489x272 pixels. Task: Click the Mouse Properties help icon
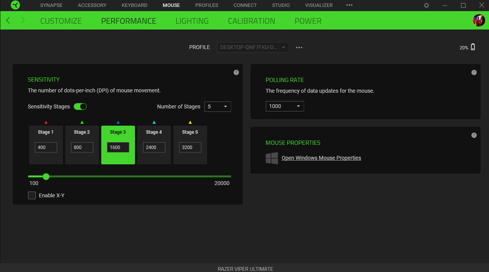474,135
